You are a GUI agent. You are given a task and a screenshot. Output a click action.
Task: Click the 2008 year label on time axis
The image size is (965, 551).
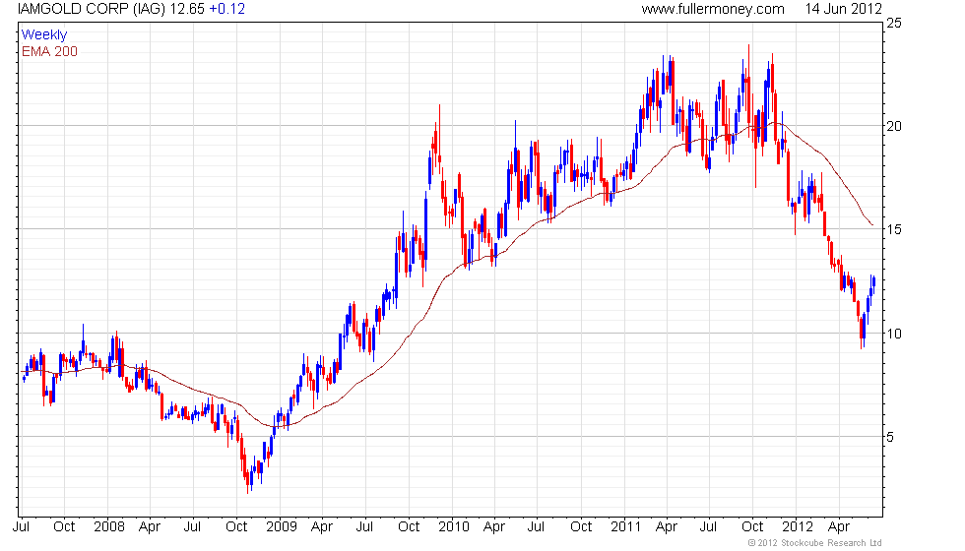[109, 527]
